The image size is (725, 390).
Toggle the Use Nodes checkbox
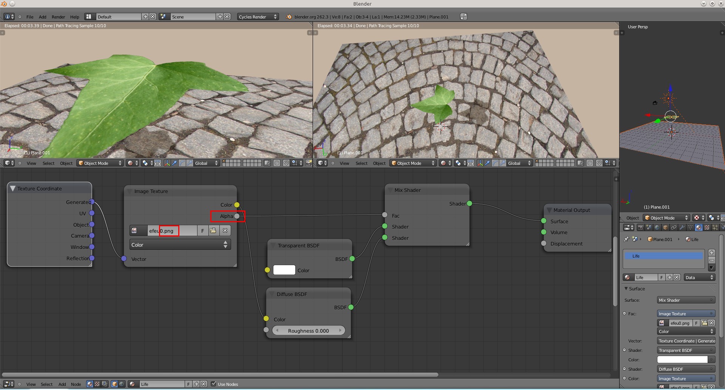coord(214,384)
